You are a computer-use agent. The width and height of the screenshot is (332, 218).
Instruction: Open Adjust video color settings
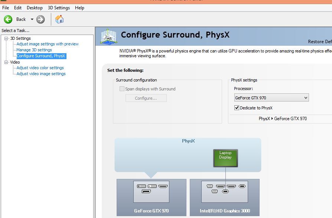pyautogui.click(x=40, y=68)
